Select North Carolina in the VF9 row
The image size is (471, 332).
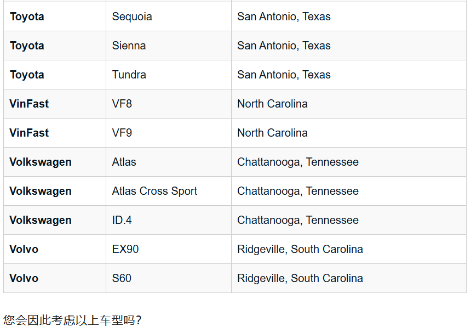pyautogui.click(x=272, y=133)
